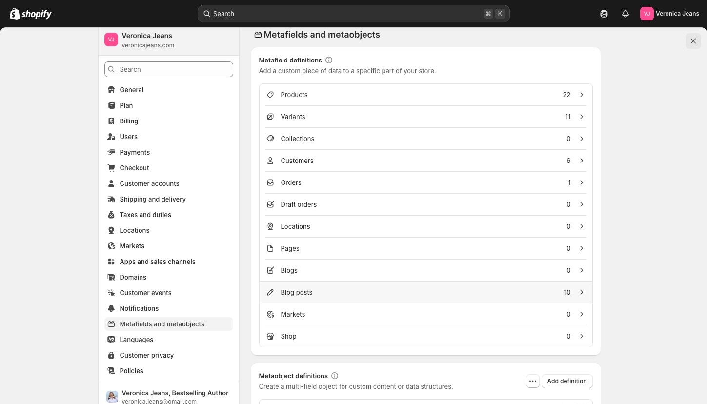Click the info icon beside Metaobject definitions
Screen dimensions: 707x404
[335, 376]
